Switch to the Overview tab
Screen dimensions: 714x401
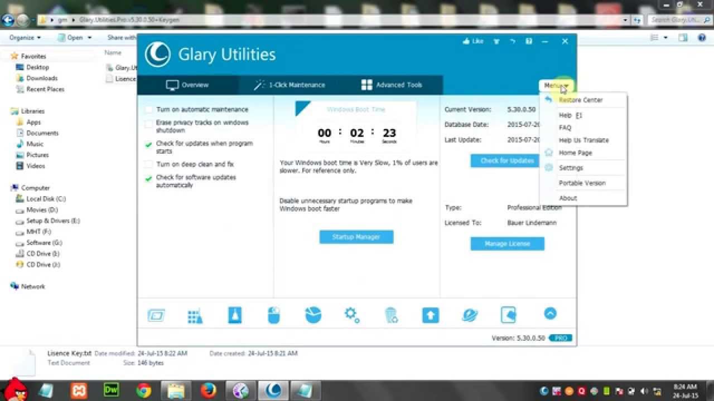point(187,85)
